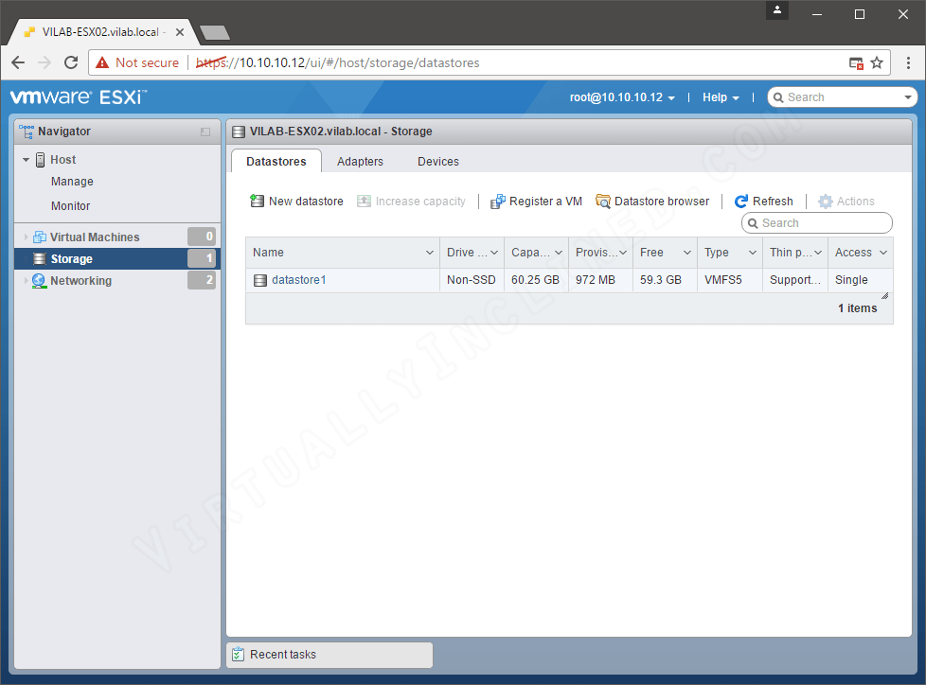Open the Name column header dropdown
The image size is (926, 685).
click(431, 252)
